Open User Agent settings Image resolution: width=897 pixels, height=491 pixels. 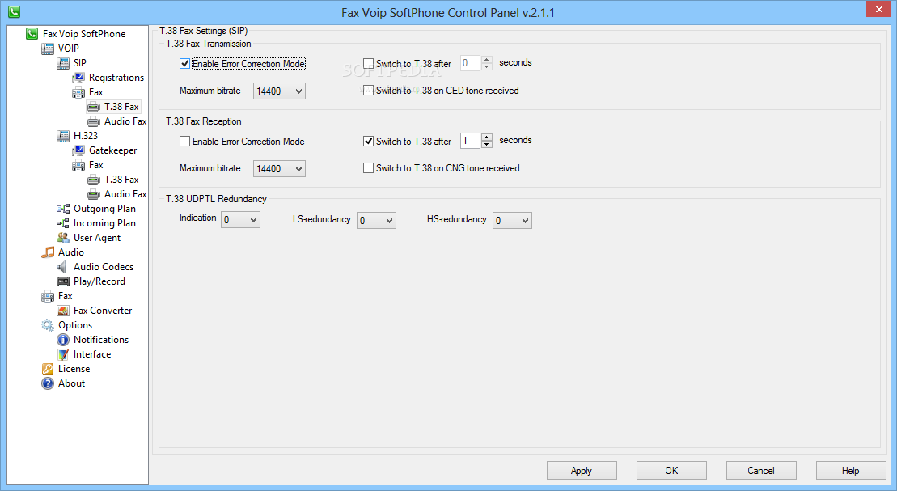[x=97, y=238]
